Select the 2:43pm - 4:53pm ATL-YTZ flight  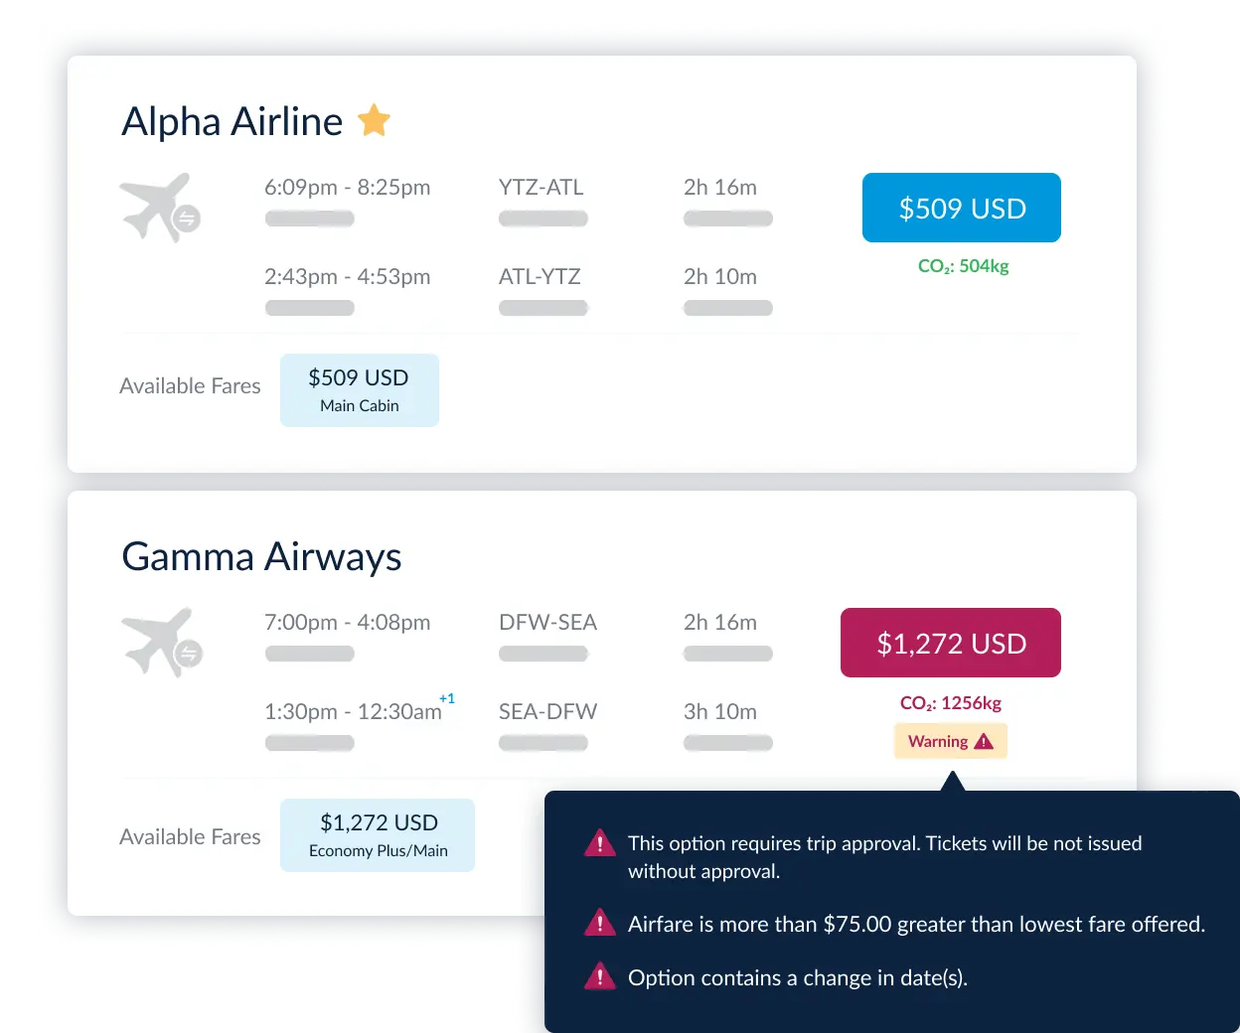(x=518, y=291)
